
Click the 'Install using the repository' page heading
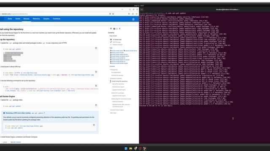(x=11, y=29)
